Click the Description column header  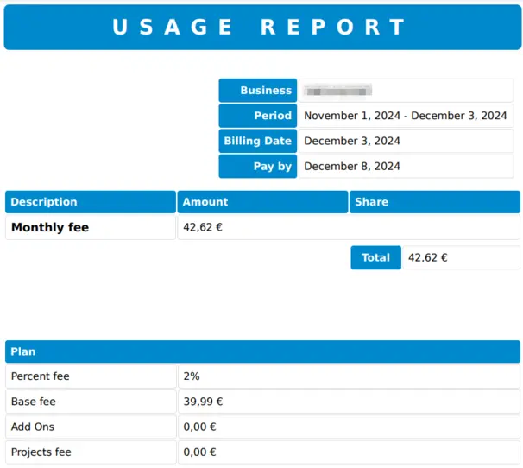pyautogui.click(x=90, y=202)
